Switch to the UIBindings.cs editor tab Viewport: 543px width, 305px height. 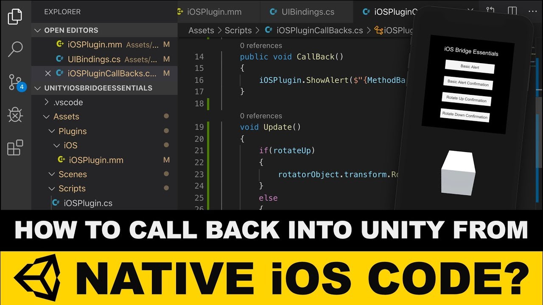(306, 12)
